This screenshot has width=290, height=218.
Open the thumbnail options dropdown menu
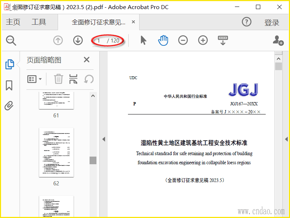[34, 79]
